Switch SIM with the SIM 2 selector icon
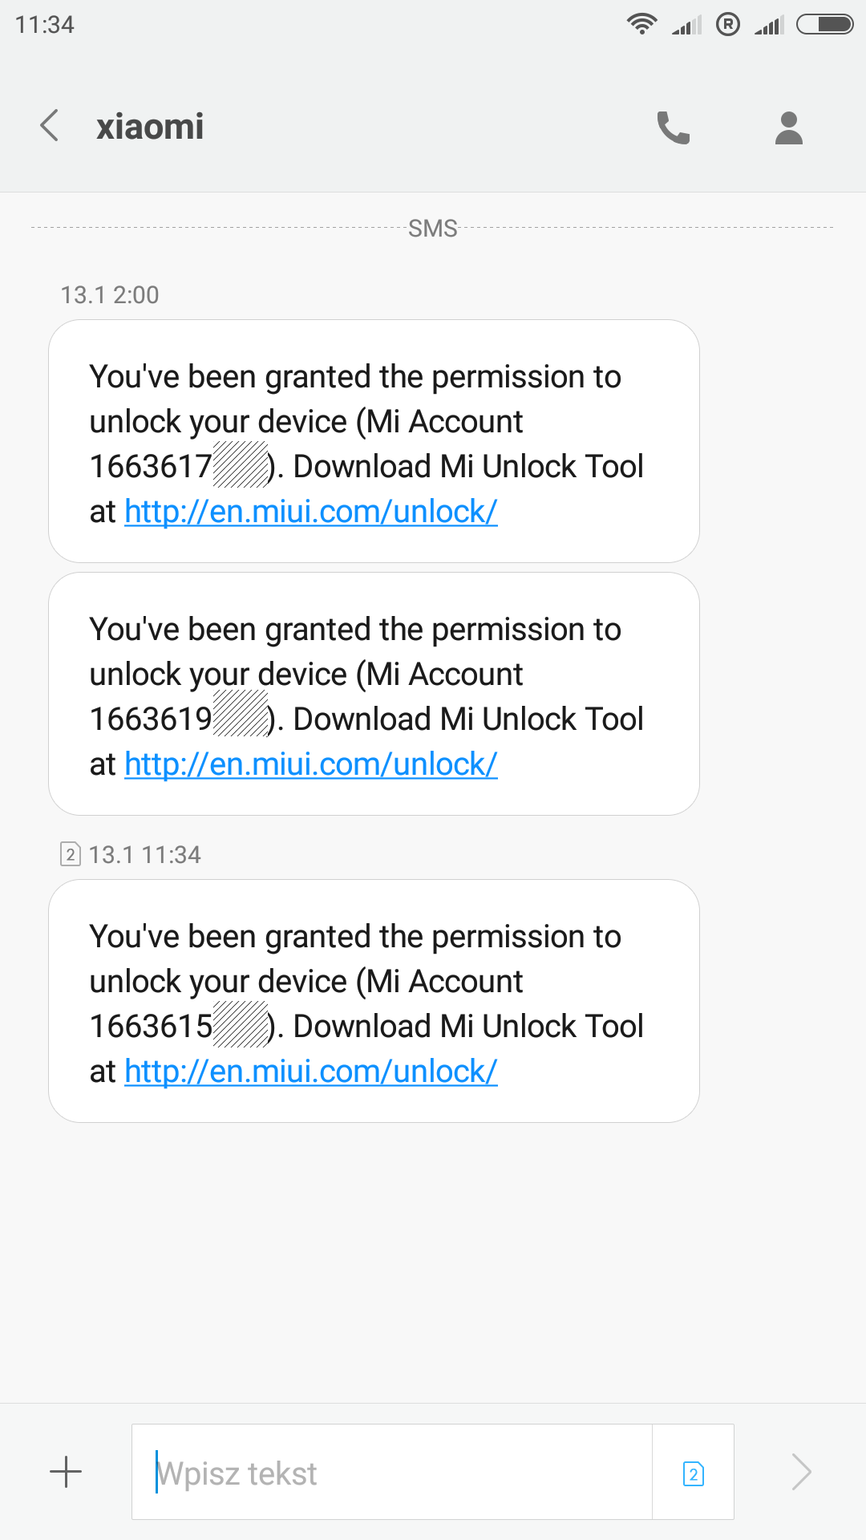The height and width of the screenshot is (1540, 866). pyautogui.click(x=693, y=1473)
